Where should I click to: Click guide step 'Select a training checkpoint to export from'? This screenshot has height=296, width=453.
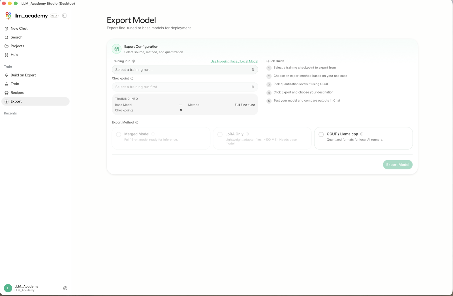[305, 68]
